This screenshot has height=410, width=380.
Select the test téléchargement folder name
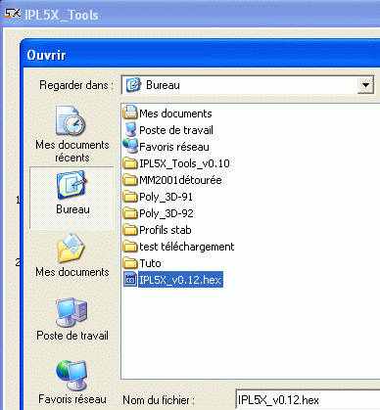pyautogui.click(x=187, y=247)
